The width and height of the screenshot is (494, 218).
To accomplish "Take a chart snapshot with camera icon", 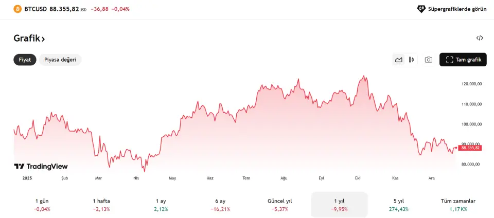I will 428,60.
